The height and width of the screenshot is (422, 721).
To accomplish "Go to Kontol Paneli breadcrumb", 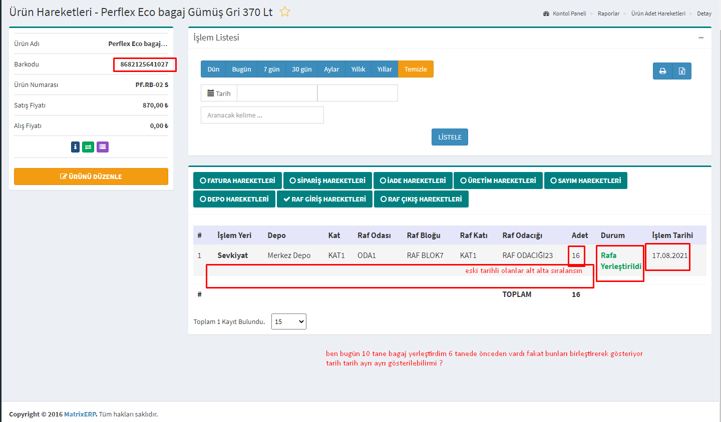I will 569,13.
